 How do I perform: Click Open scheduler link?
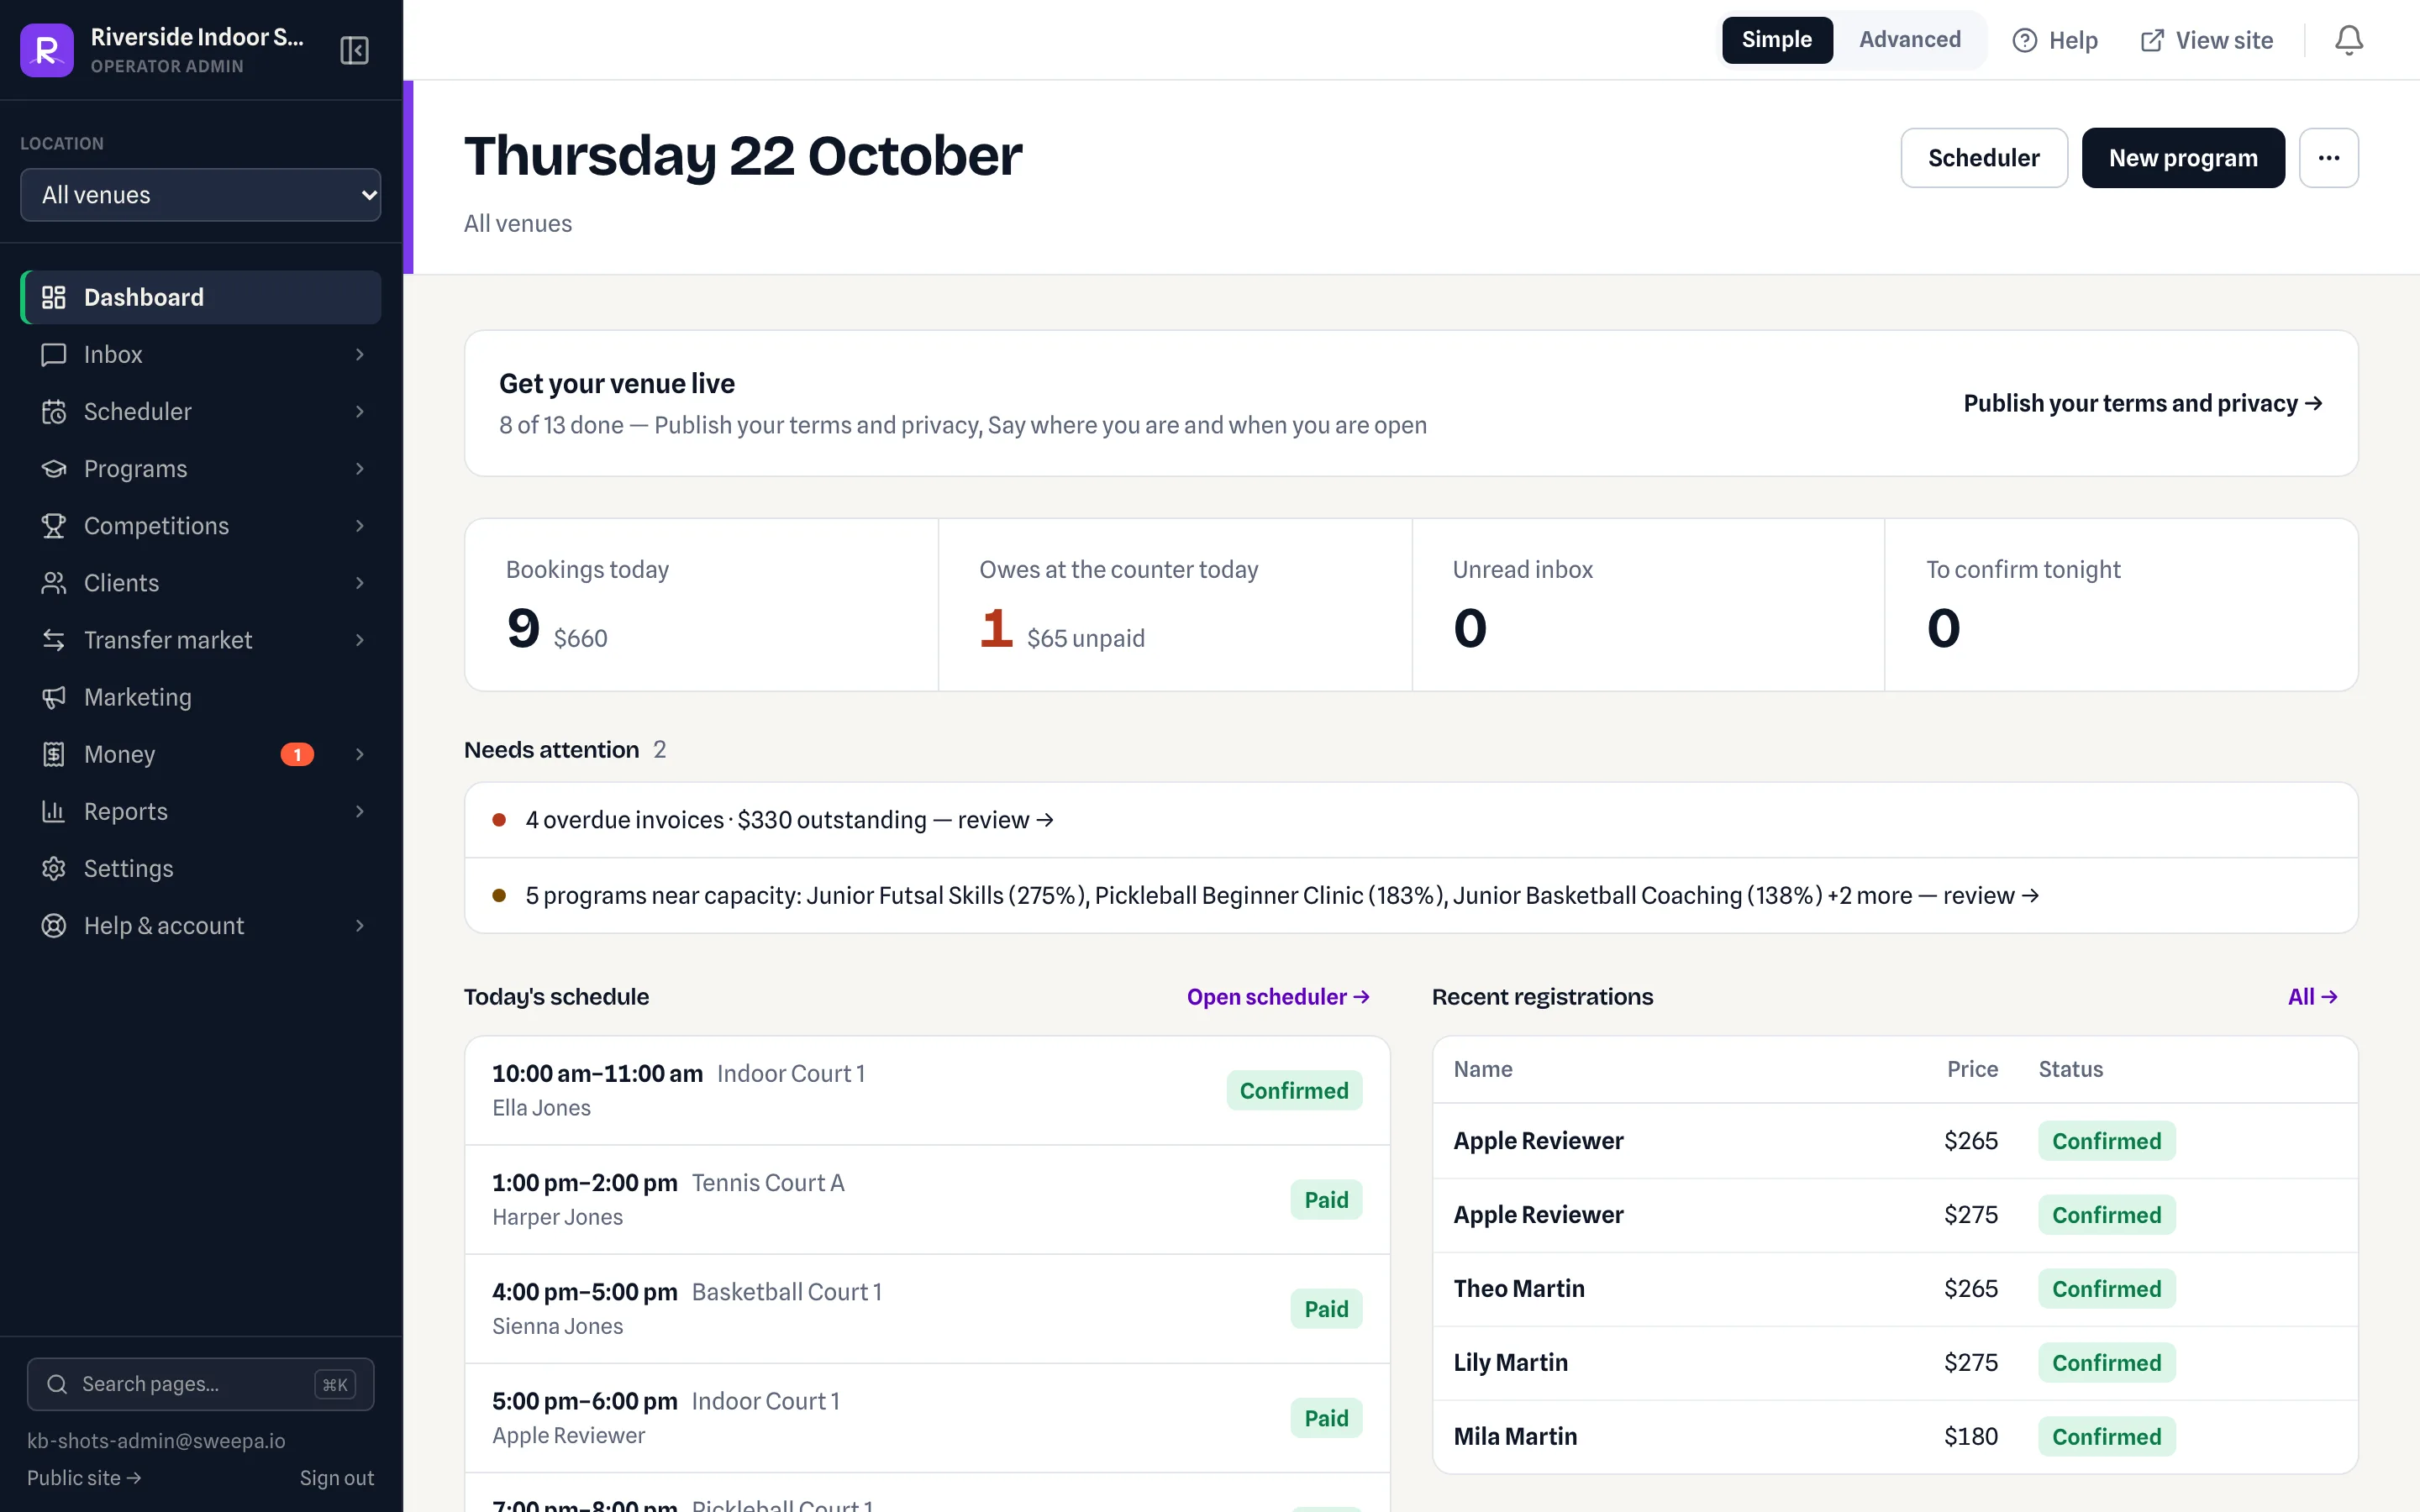pyautogui.click(x=1277, y=997)
